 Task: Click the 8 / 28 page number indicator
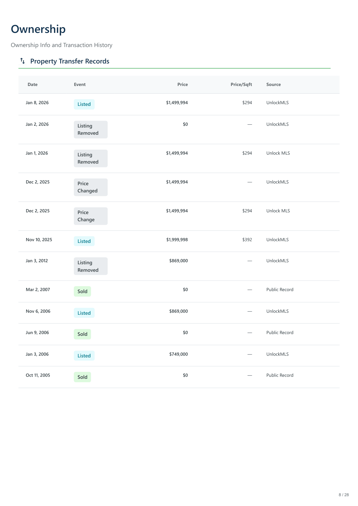344,495
